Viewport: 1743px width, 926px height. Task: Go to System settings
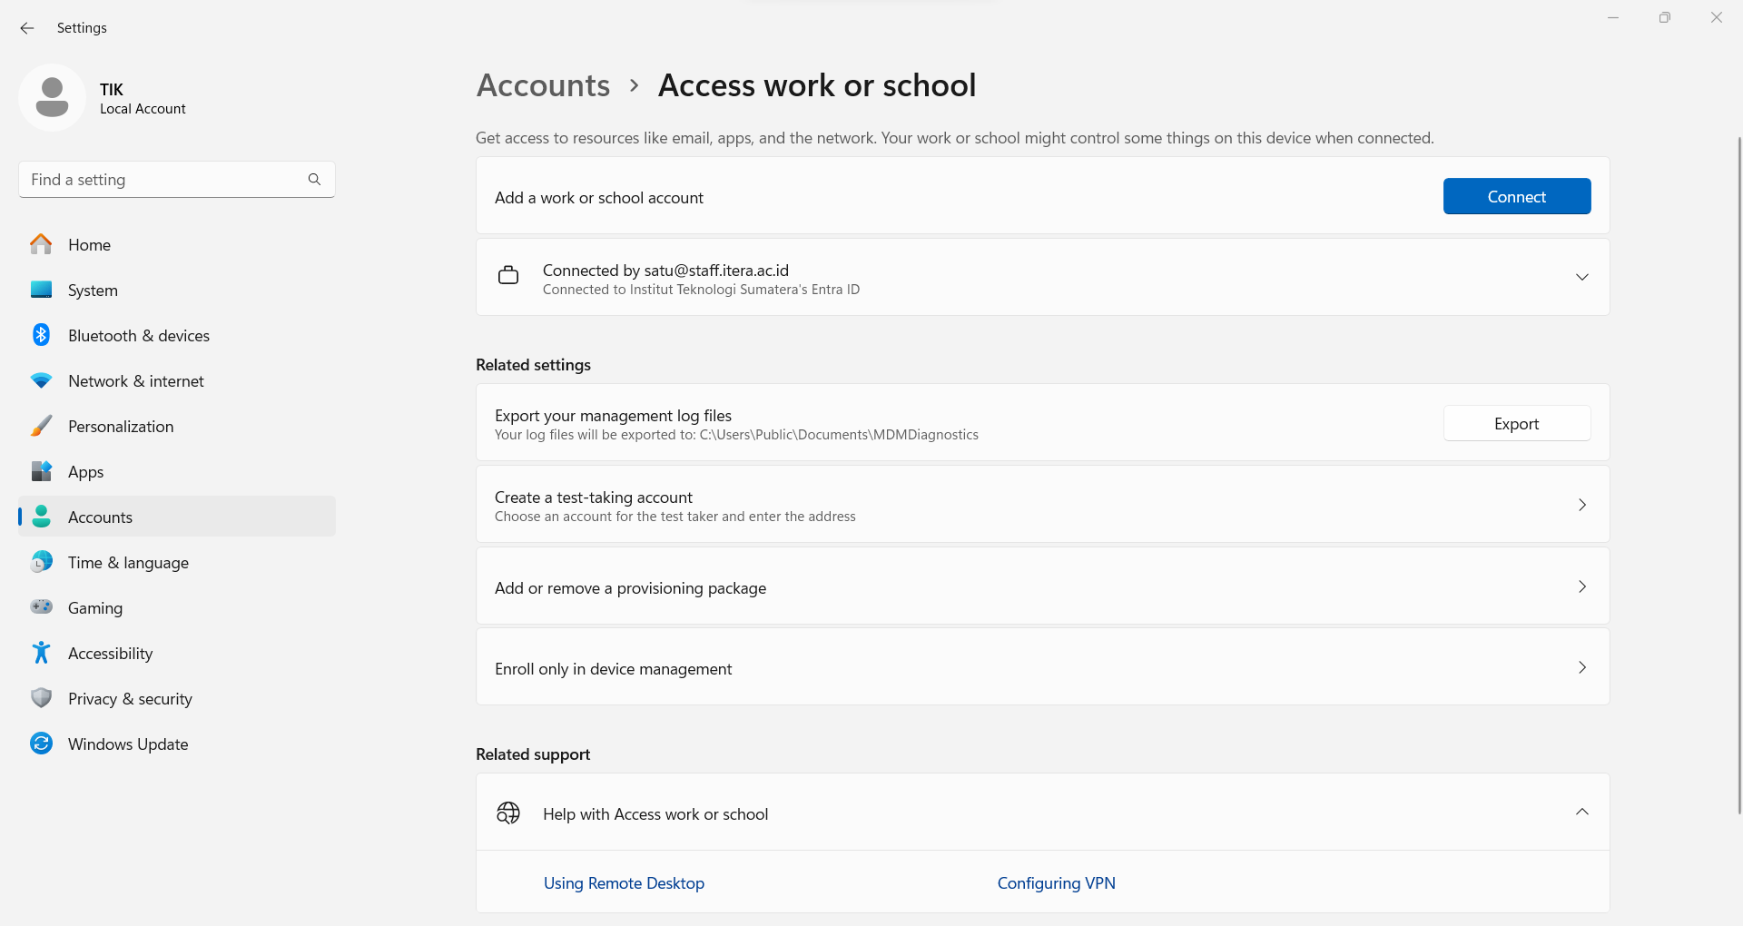[x=177, y=290]
